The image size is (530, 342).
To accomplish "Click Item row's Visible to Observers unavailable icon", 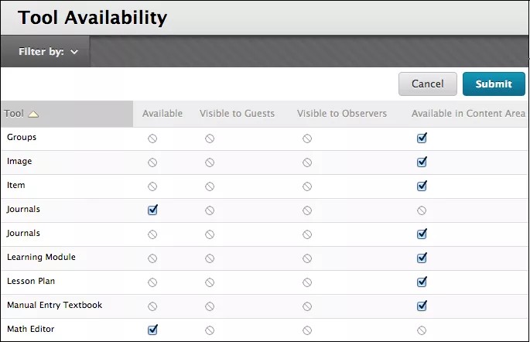I will 307,186.
